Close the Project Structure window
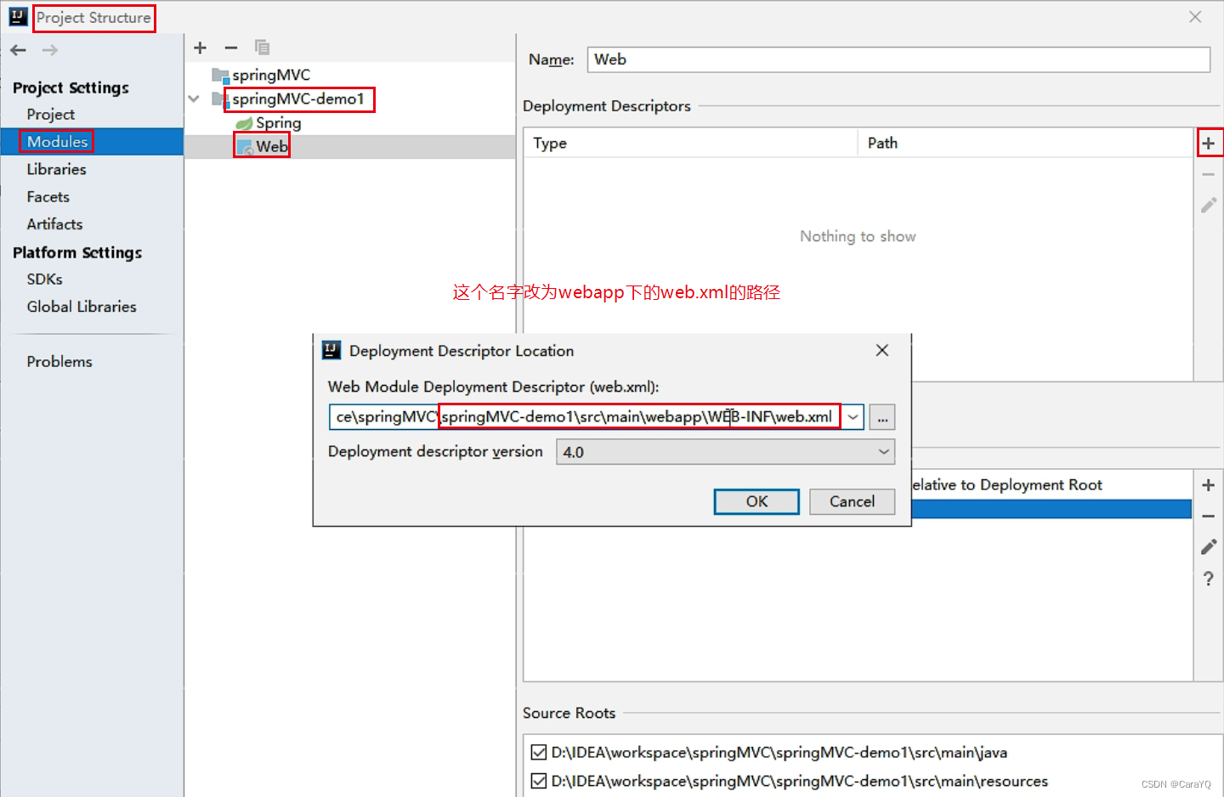The image size is (1224, 797). (x=1195, y=17)
